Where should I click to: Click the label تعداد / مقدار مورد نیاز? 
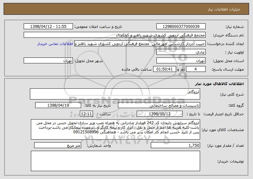click(225, 145)
